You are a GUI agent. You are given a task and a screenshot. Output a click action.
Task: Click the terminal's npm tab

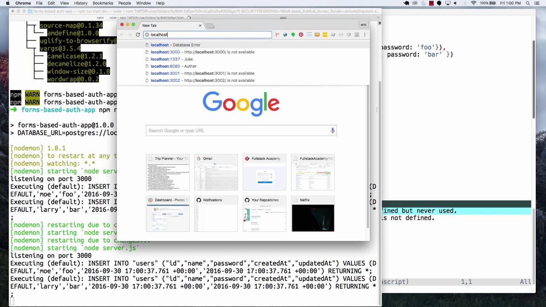click(x=100, y=18)
